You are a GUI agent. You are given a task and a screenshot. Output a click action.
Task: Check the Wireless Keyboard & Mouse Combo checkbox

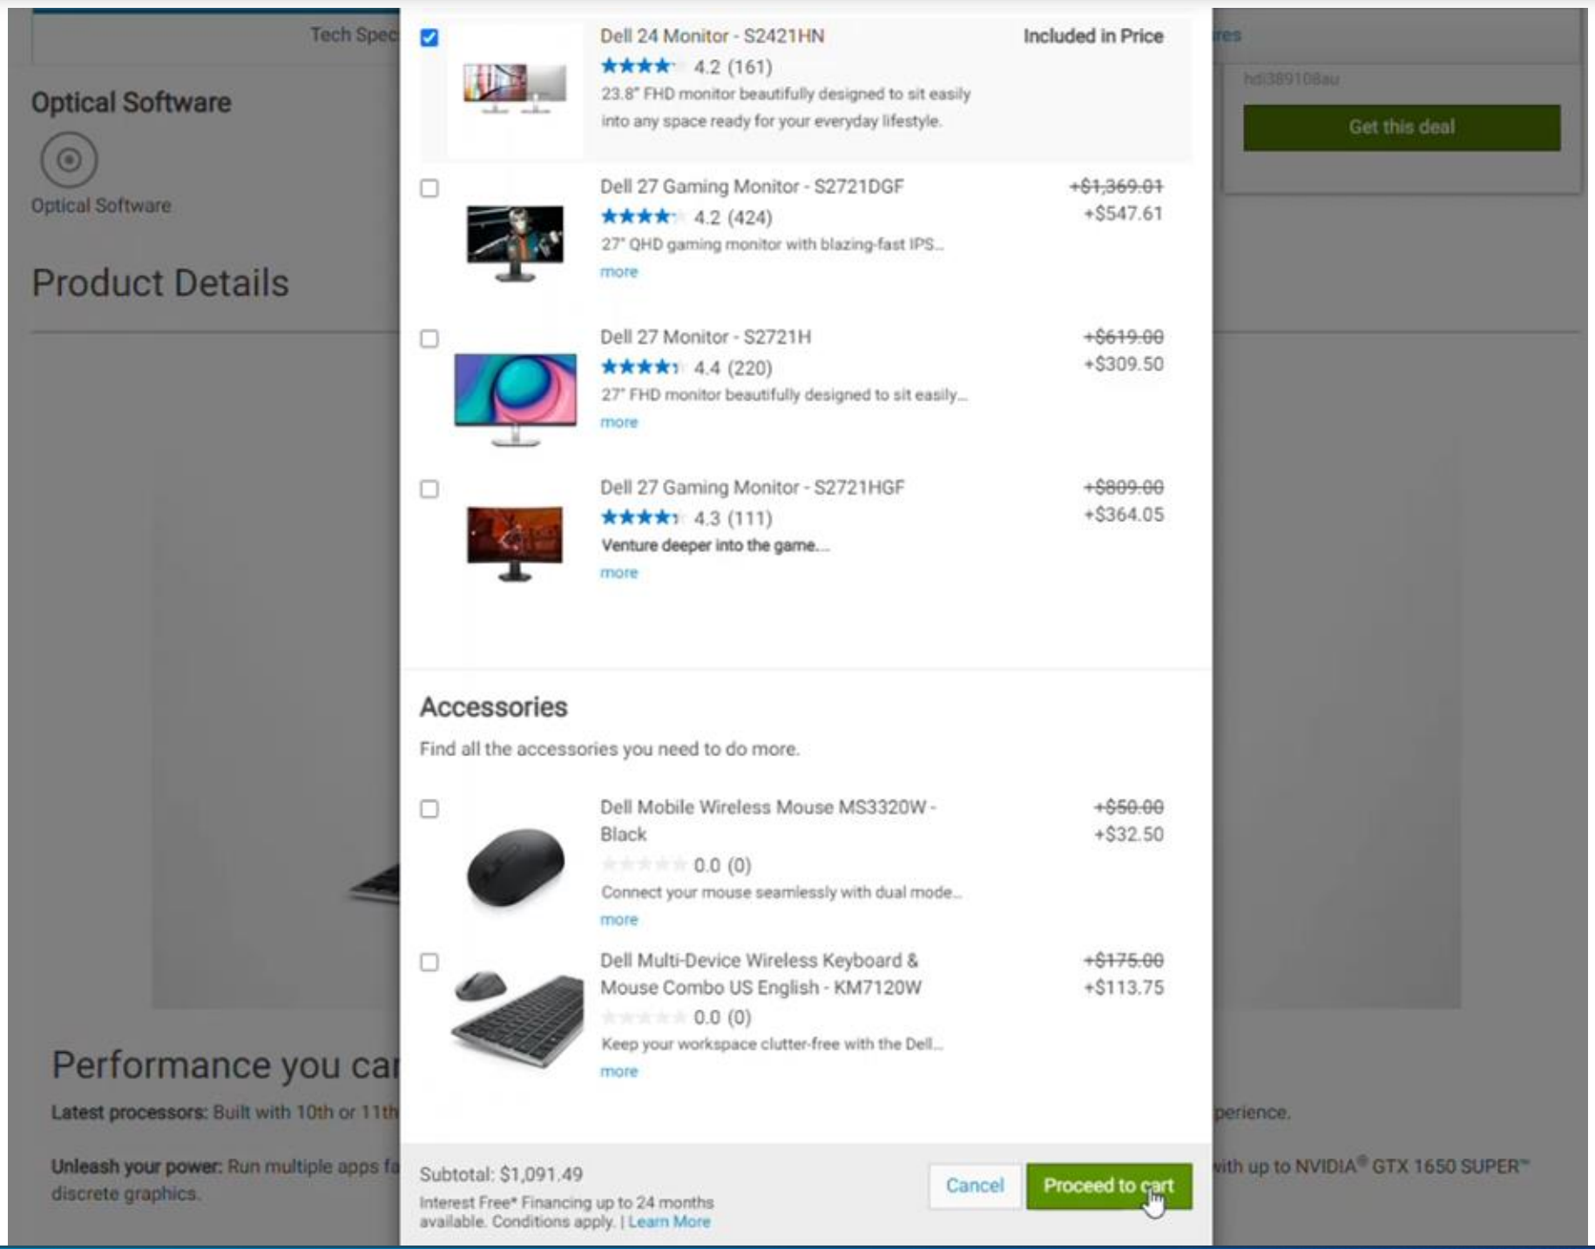[429, 962]
